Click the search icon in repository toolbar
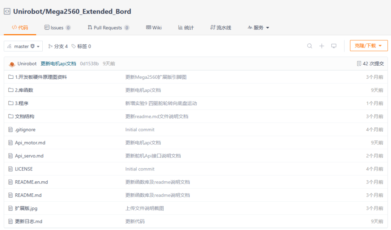The image size is (391, 230). click(310, 46)
